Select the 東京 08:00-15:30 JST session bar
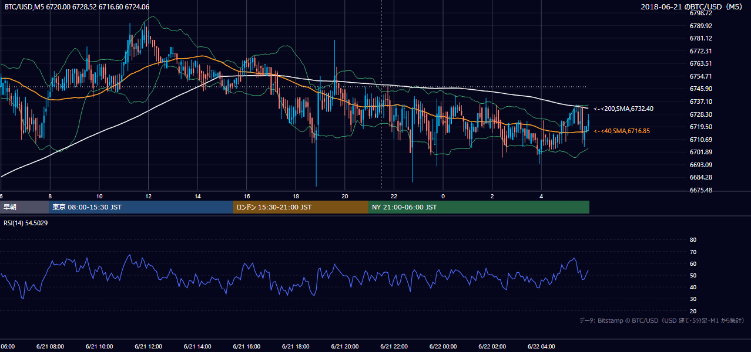This screenshot has height=352, width=751. coord(141,207)
